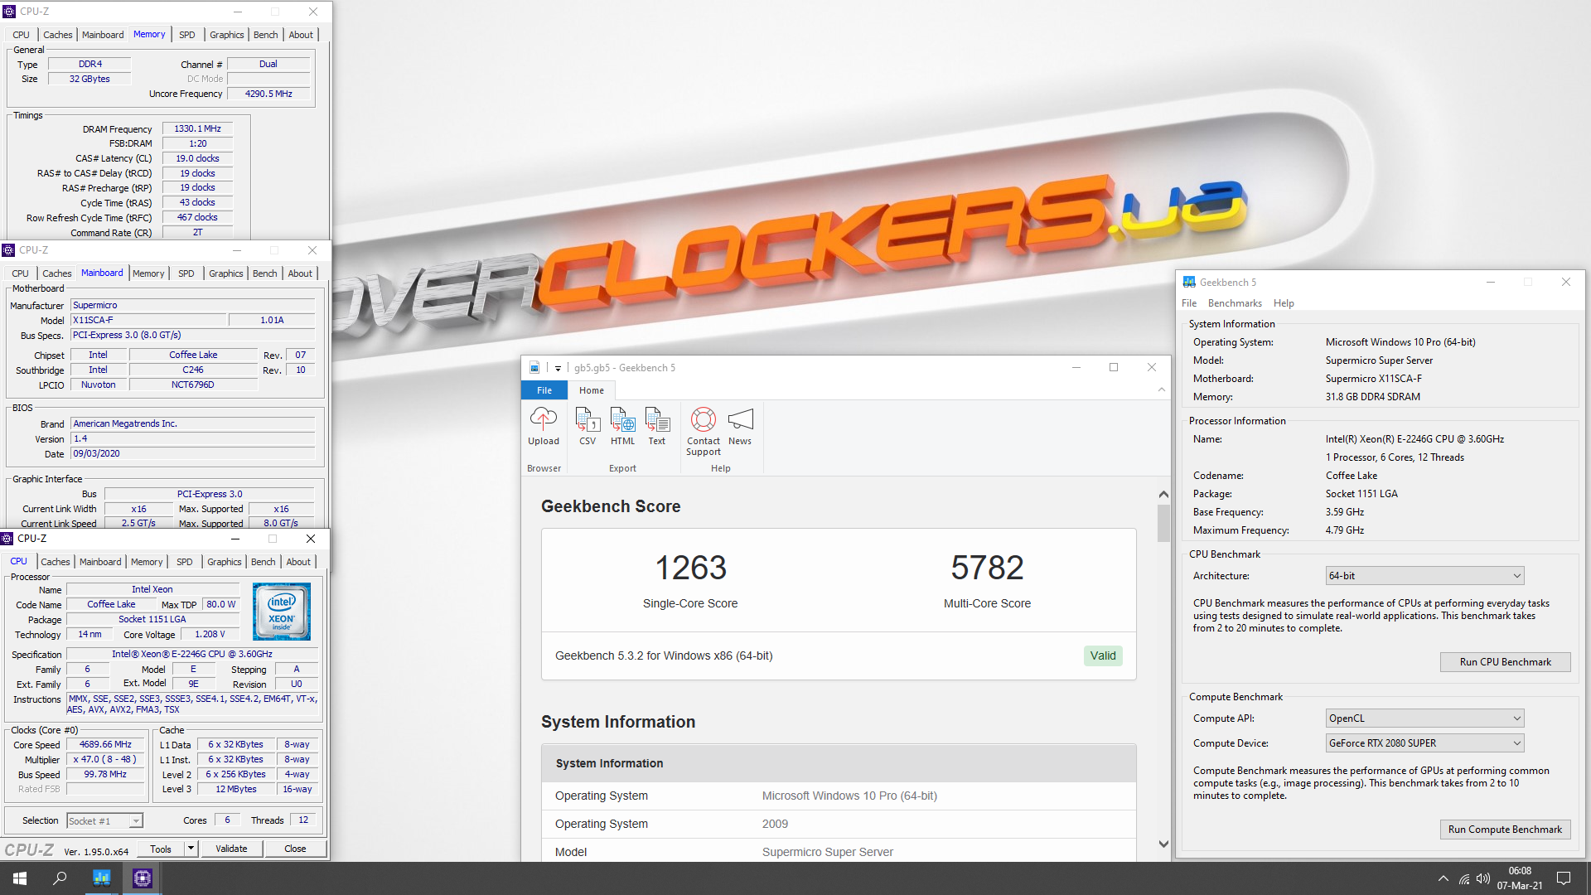The image size is (1591, 895).
Task: Click Core Speed value 4689.66 MHz
Action: coord(105,744)
